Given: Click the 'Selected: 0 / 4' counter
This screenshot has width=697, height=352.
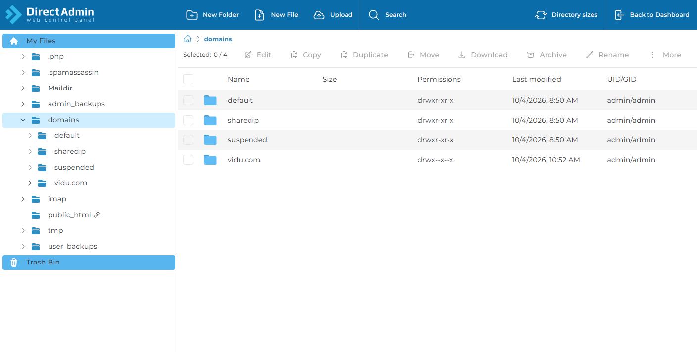Looking at the screenshot, I should 205,55.
